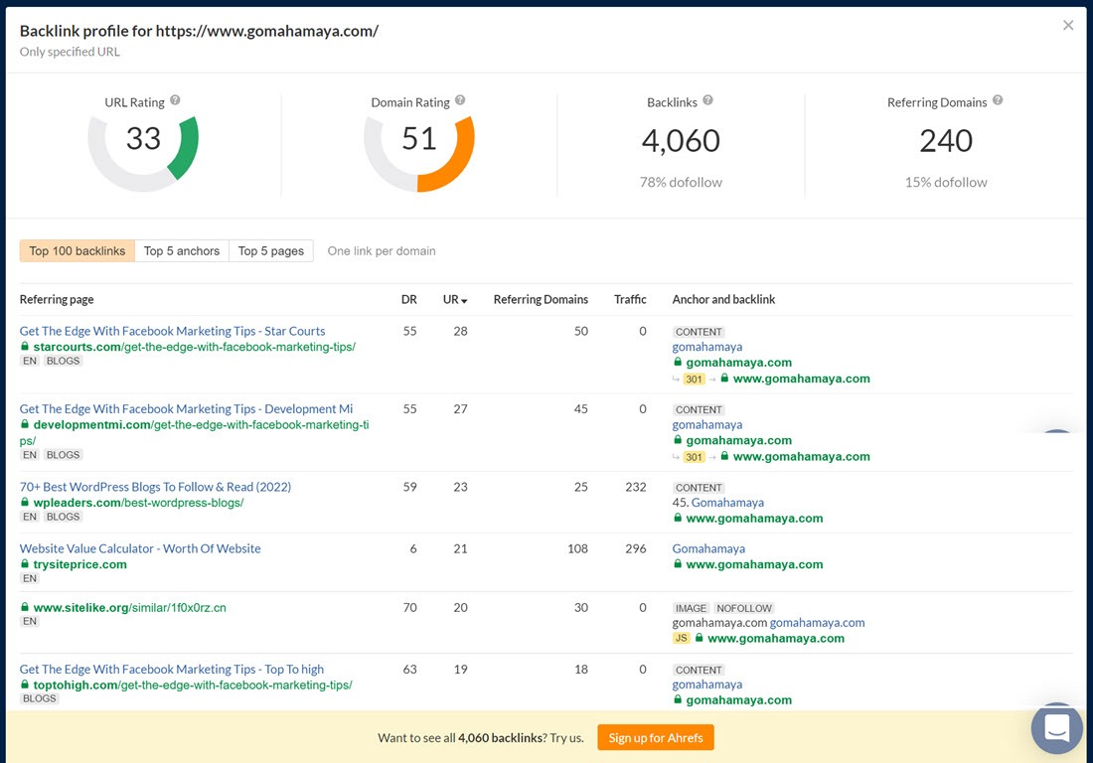Close the backlink profile dialog
The image size is (1093, 763).
[x=1068, y=25]
